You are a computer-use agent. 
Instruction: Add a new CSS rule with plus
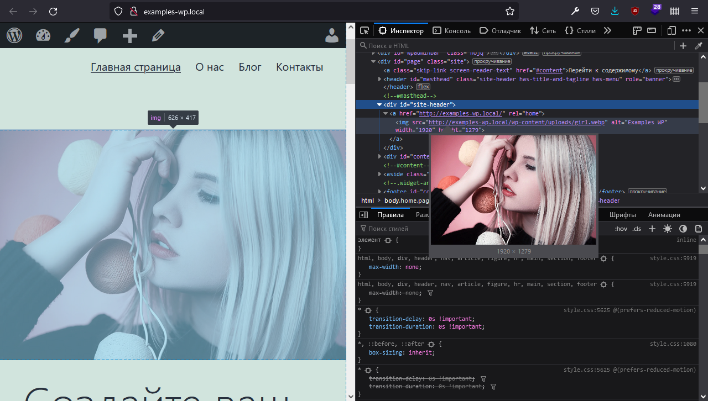pos(652,229)
